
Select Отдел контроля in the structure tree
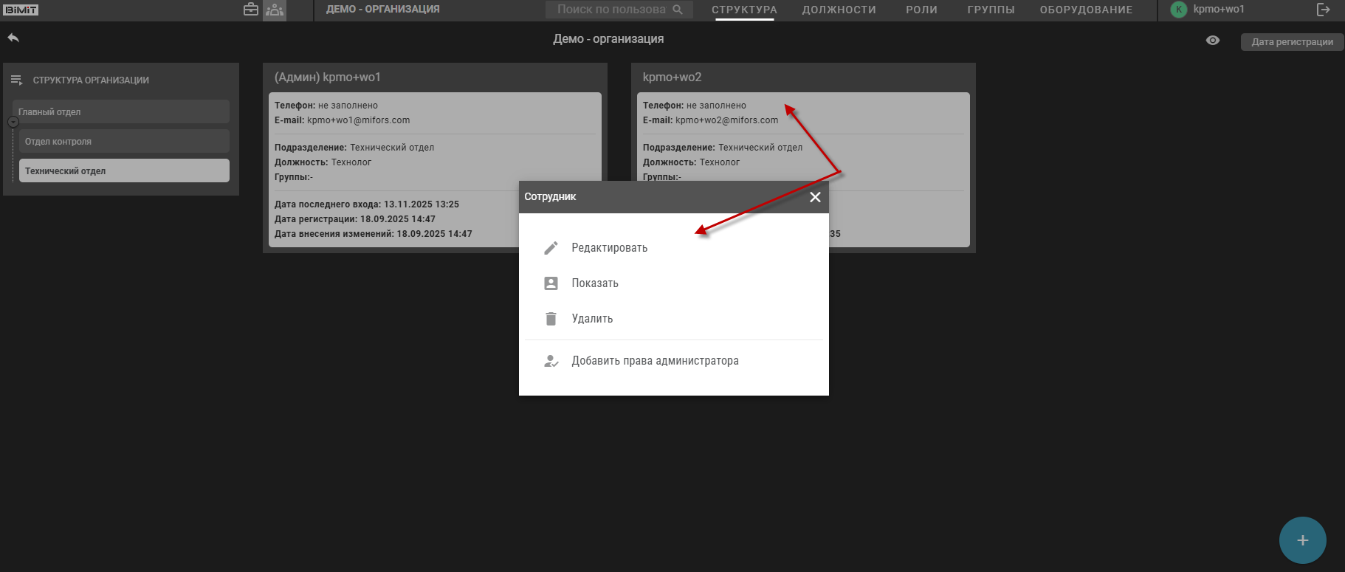(x=124, y=141)
